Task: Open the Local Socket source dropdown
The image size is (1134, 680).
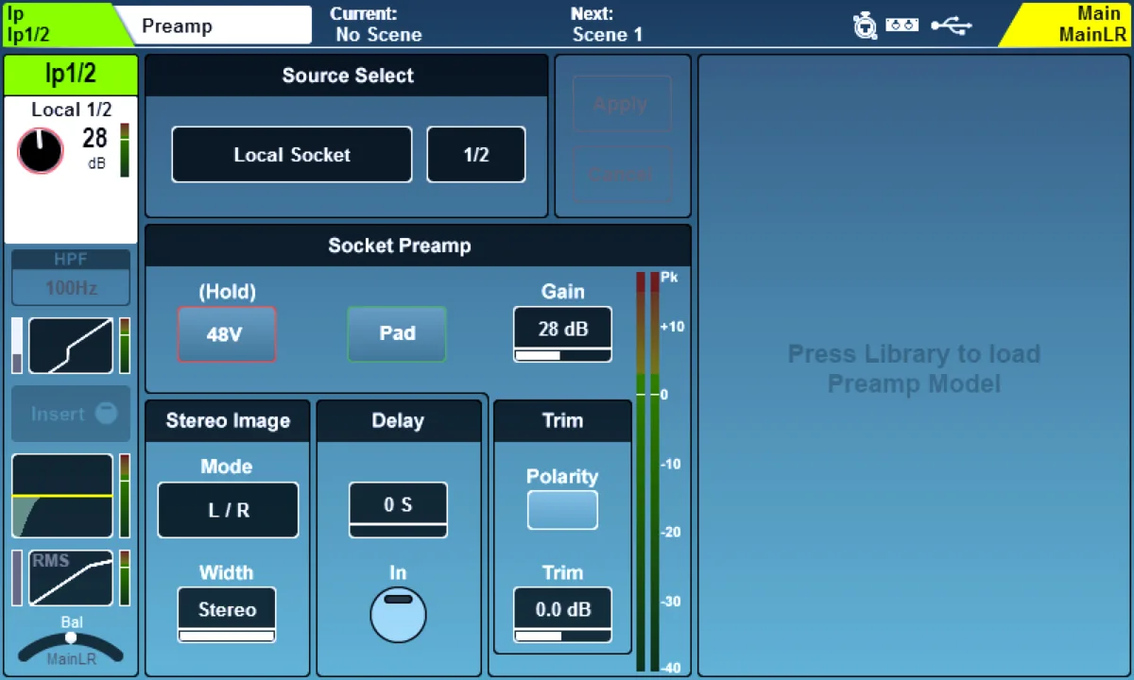Action: [292, 155]
